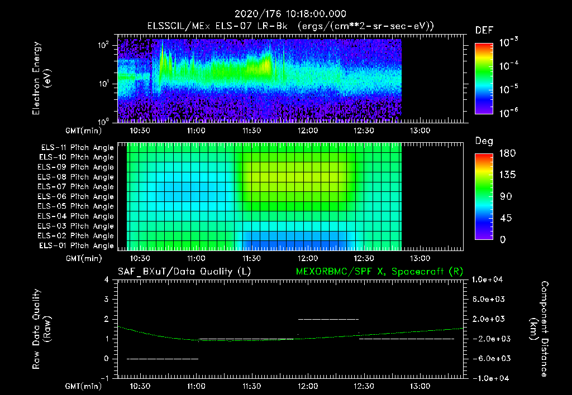Viewport: 572px width, 395px height.
Task: Click the timestamp title 2020/176 10:18:00.000
Action: [x=290, y=14]
